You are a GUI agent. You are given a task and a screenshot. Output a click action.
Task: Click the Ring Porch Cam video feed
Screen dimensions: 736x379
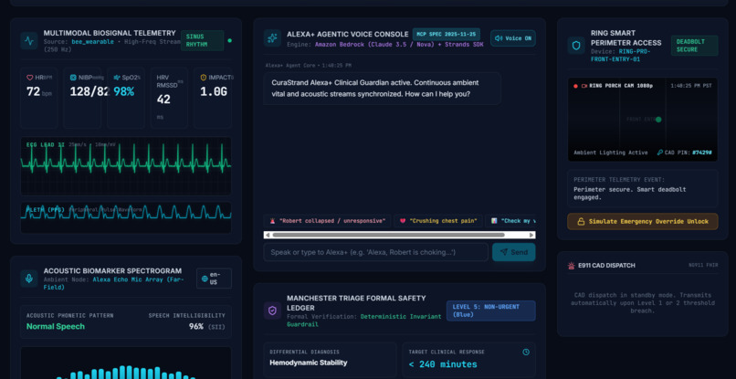643,120
